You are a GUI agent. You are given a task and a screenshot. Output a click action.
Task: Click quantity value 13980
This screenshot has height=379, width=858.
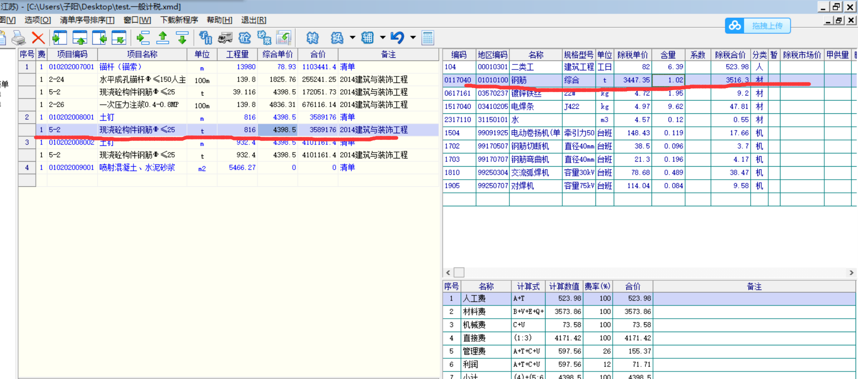coord(237,67)
